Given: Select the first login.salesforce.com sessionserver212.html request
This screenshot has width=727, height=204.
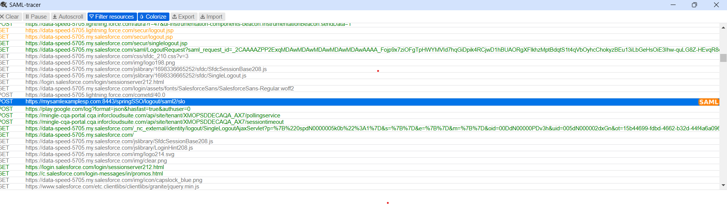Looking at the screenshot, I should pyautogui.click(x=360, y=82).
